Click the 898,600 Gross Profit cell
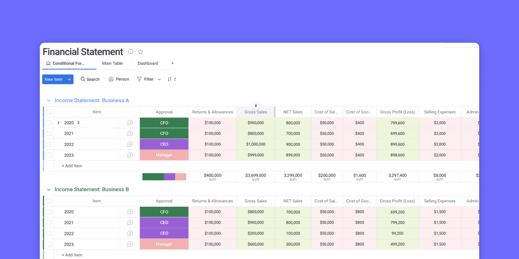Viewport: 519px width, 259px height. [397, 155]
